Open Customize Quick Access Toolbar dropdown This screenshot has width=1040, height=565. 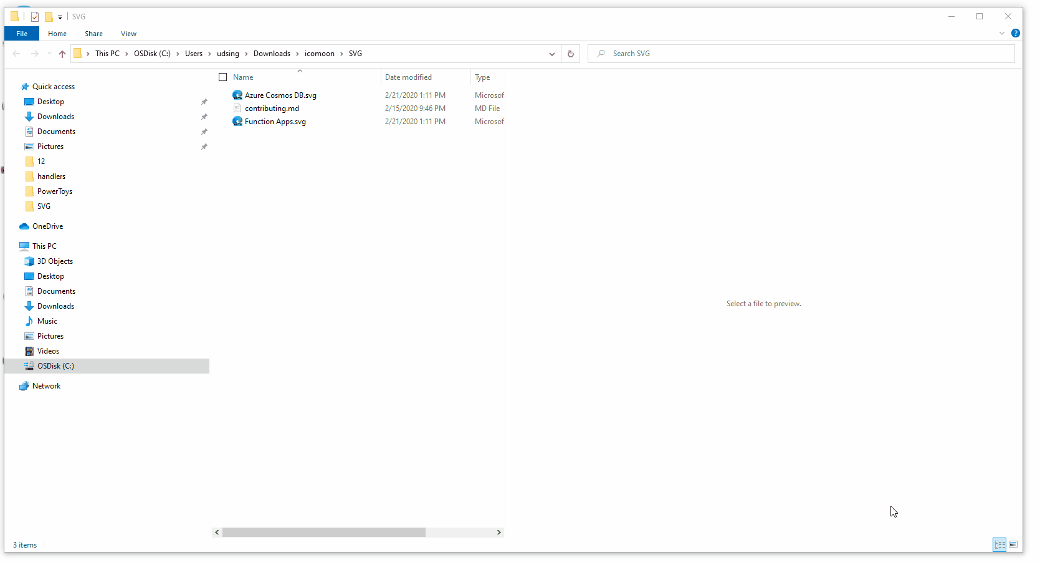click(x=60, y=17)
